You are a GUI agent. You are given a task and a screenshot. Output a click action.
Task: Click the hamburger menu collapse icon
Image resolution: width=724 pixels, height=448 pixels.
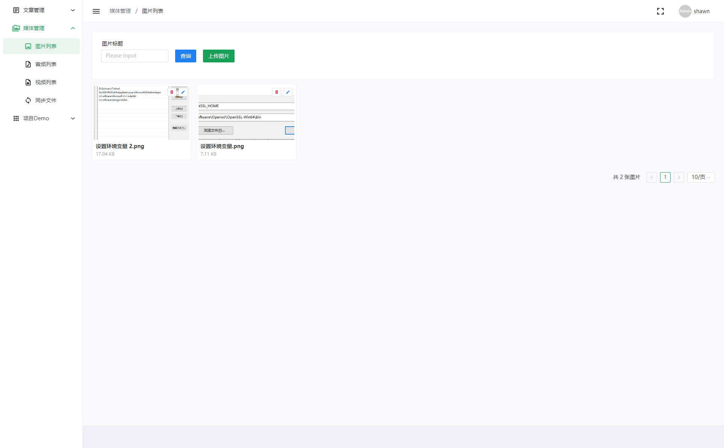[96, 11]
